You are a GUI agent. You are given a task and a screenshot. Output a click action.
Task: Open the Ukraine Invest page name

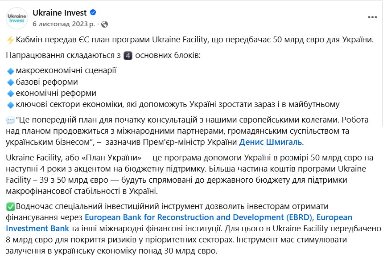tap(61, 12)
